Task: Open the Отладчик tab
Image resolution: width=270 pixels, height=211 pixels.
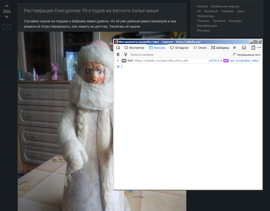Action: (x=179, y=48)
